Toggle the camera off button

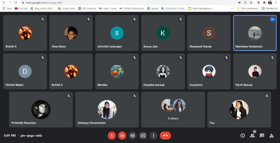pos(122,136)
